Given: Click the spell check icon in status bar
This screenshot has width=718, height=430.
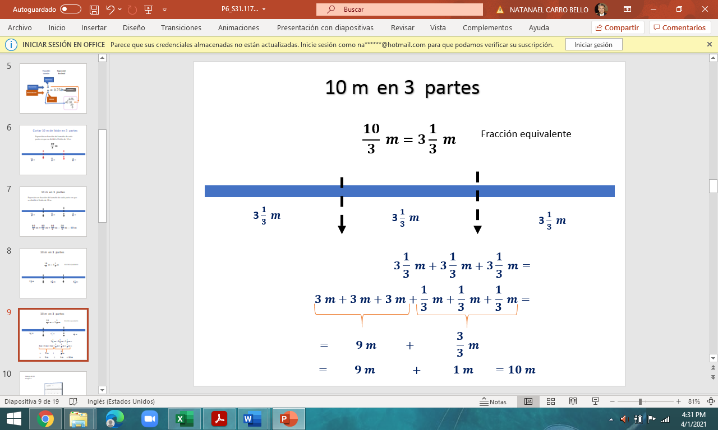Looking at the screenshot, I should point(73,401).
